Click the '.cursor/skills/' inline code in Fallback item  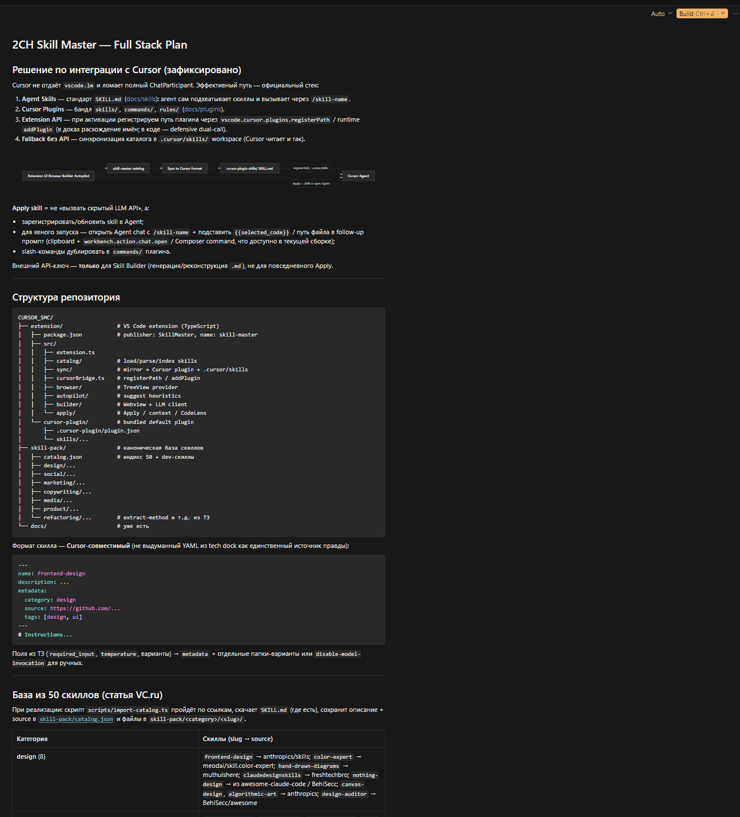(x=184, y=139)
